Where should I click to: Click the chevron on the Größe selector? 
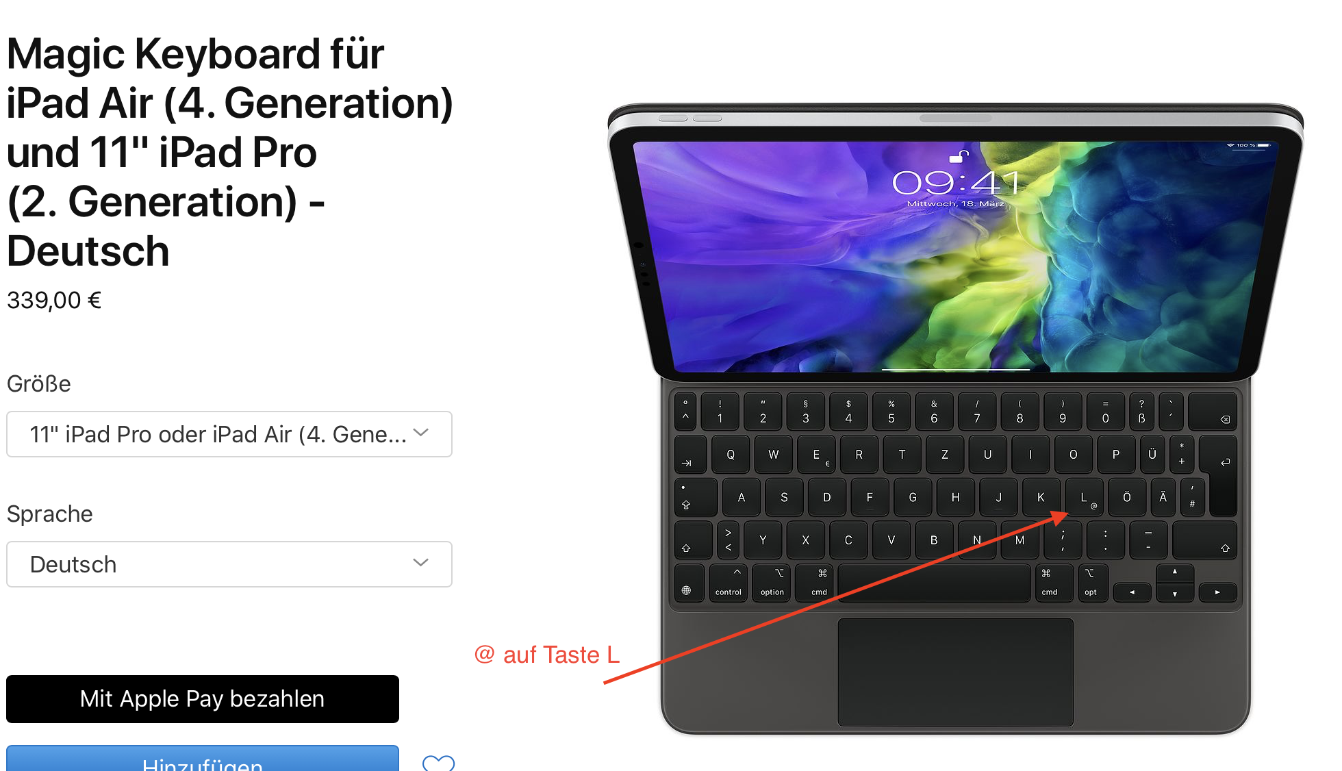point(421,433)
